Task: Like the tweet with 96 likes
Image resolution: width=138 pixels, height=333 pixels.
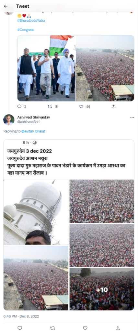Action: click(81, 107)
